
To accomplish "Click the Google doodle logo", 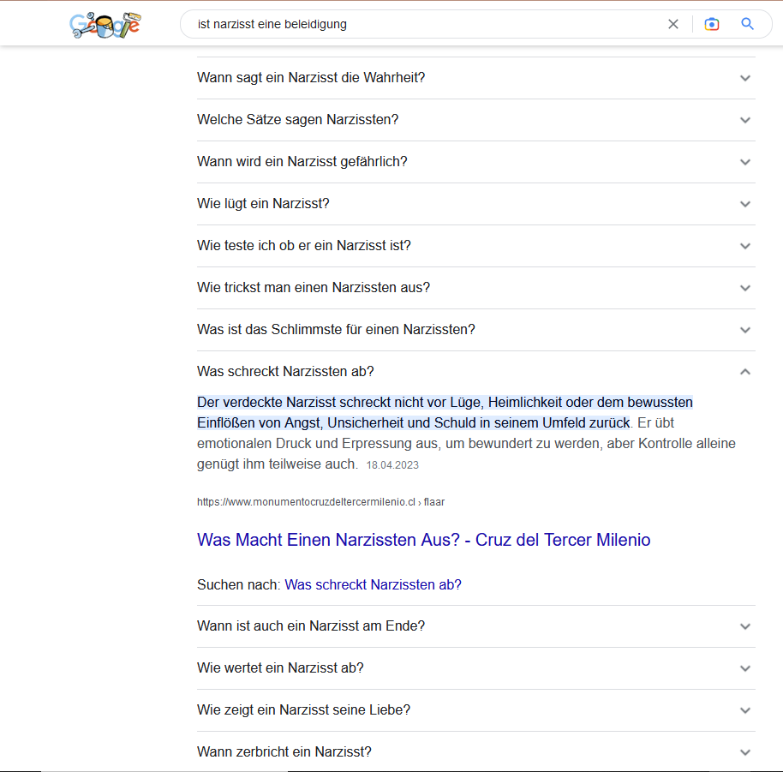I will point(105,25).
